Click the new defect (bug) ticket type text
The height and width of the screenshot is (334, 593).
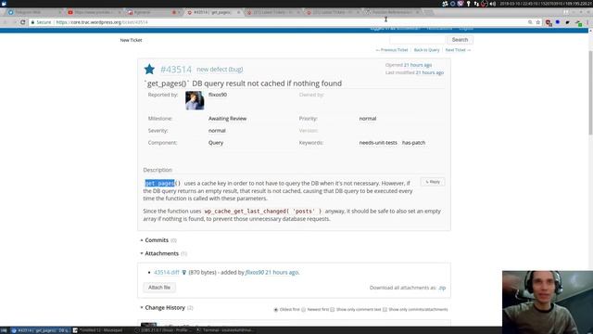coord(220,70)
